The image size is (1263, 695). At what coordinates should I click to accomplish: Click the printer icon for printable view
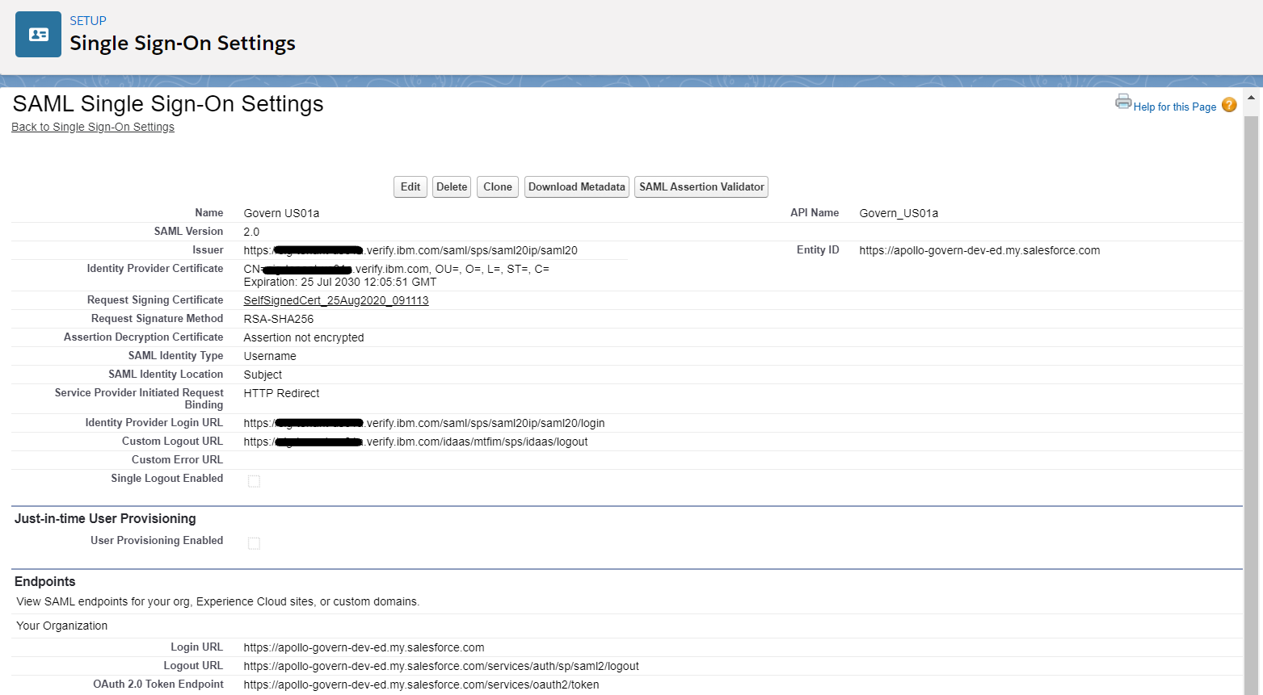click(x=1123, y=102)
